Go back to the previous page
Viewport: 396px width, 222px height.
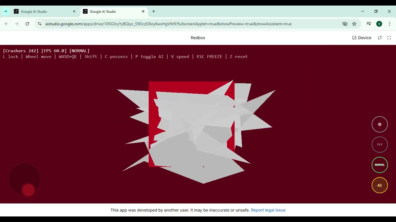click(6, 24)
